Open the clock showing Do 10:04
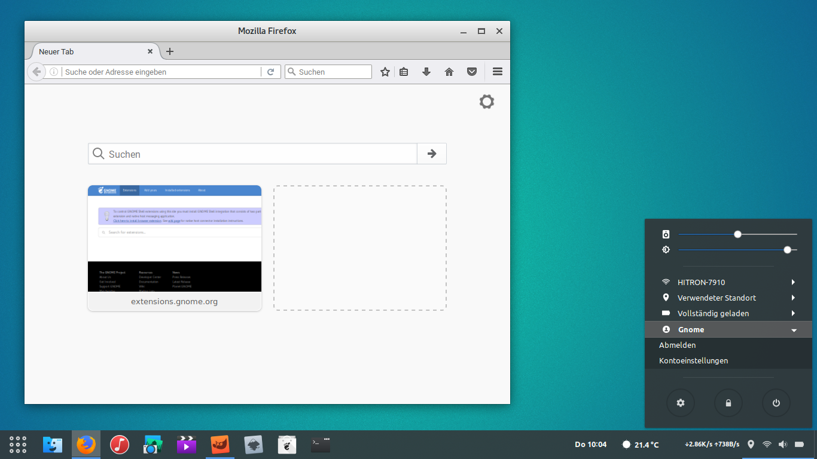This screenshot has height=459, width=817. pyautogui.click(x=590, y=445)
